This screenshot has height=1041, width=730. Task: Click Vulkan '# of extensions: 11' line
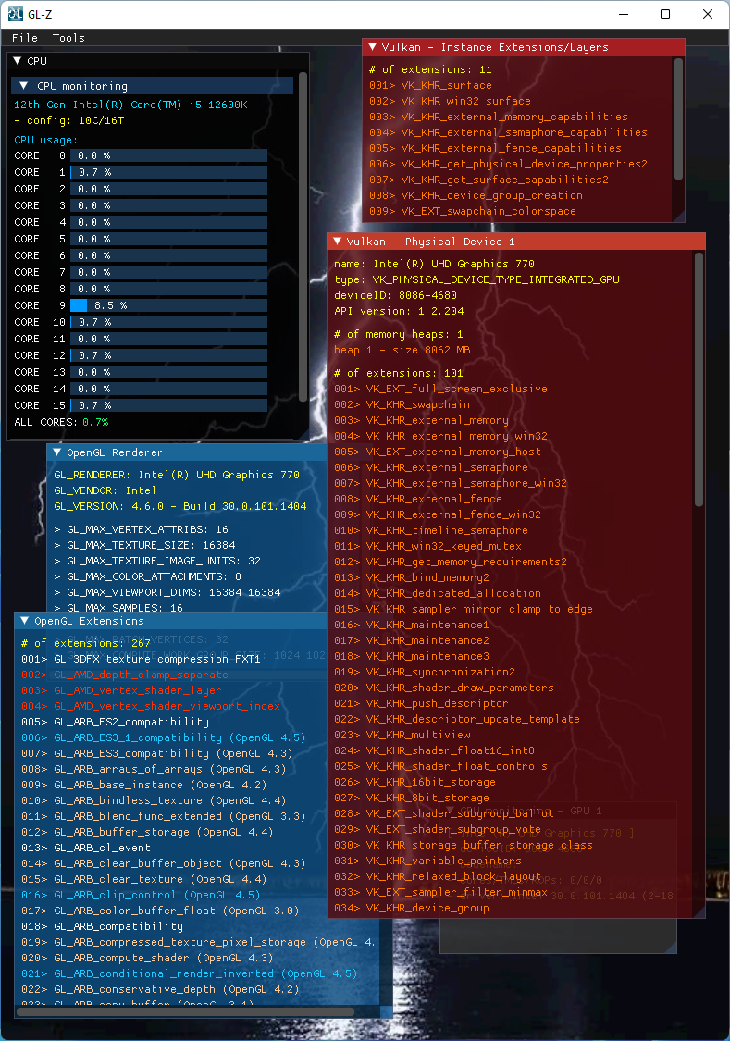tap(431, 69)
